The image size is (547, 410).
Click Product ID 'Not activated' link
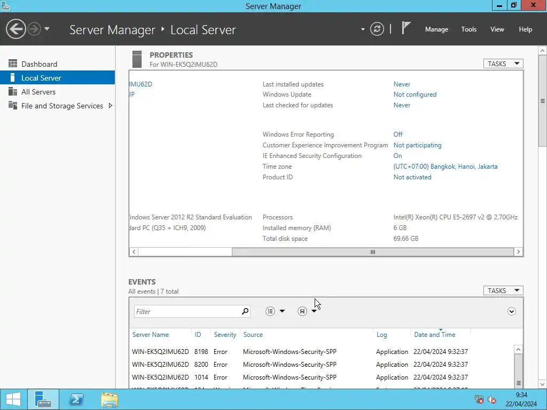tap(412, 177)
